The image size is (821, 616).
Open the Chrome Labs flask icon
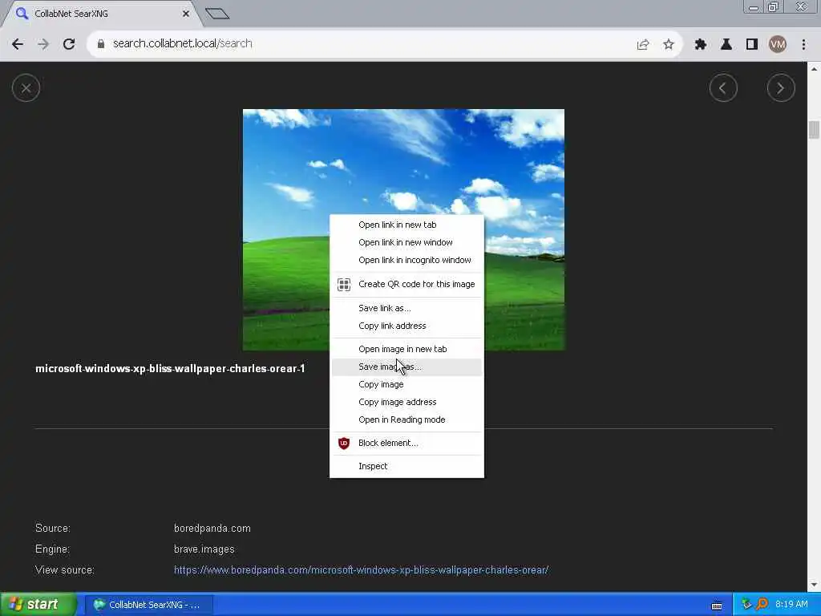[x=726, y=45]
